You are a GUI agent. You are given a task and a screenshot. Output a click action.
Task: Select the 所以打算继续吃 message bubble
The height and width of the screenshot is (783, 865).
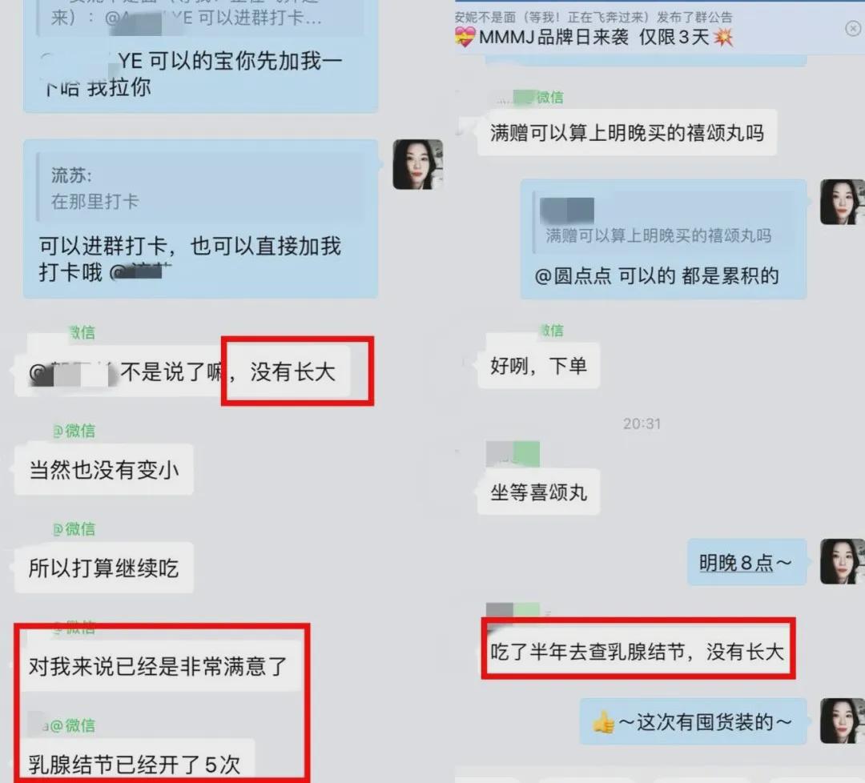(x=103, y=568)
